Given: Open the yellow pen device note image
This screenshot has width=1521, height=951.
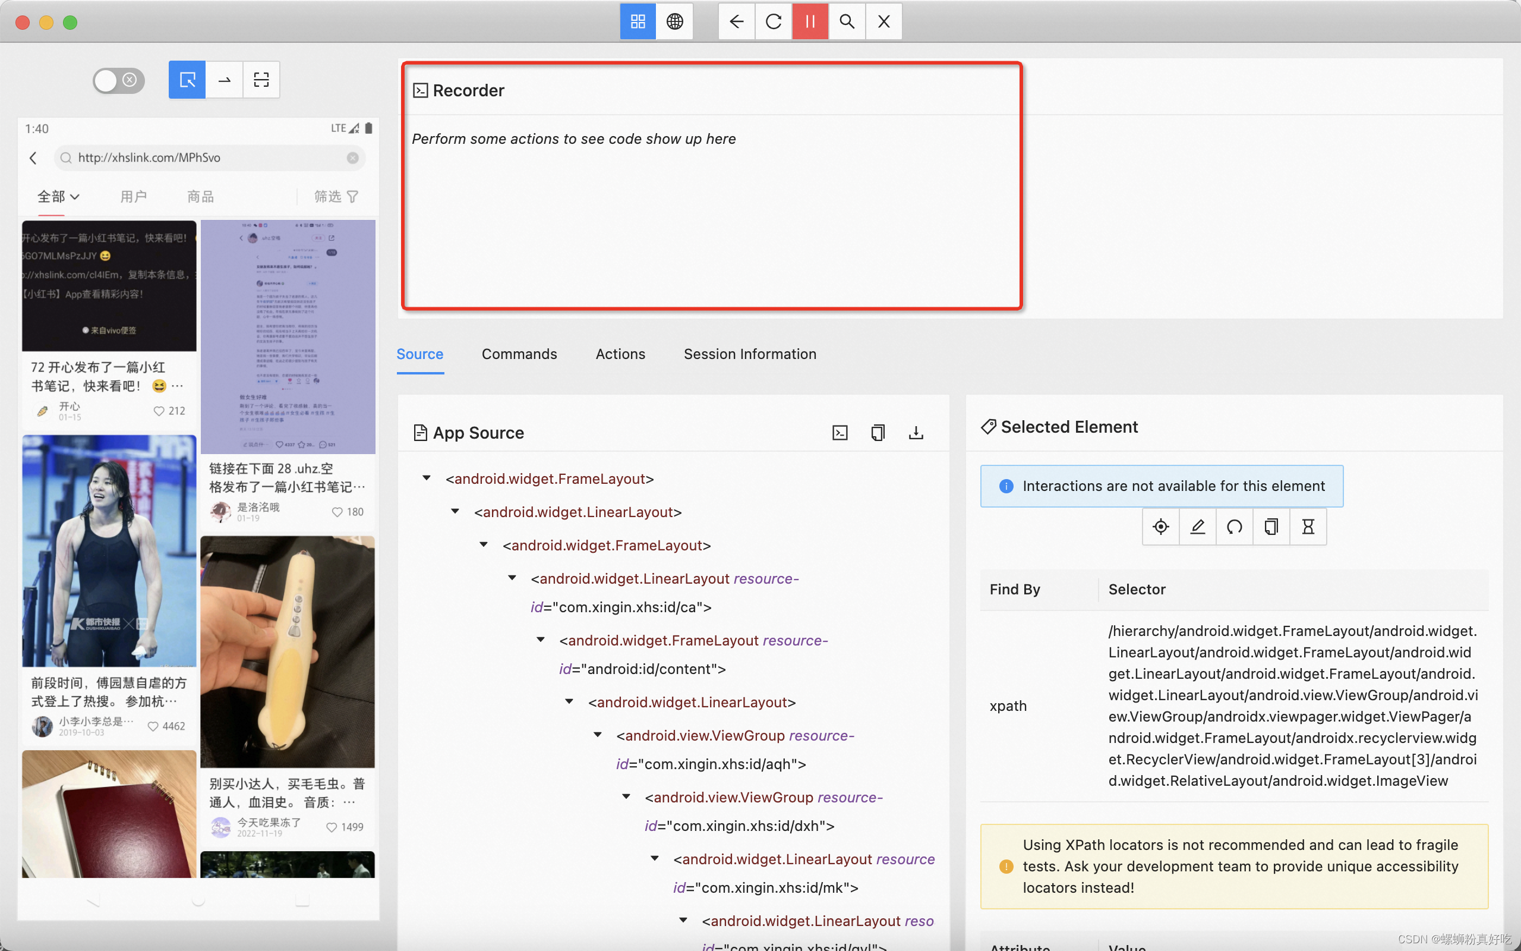Looking at the screenshot, I should tap(288, 651).
